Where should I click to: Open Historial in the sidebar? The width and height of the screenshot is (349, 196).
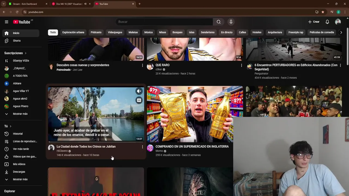[21, 134]
